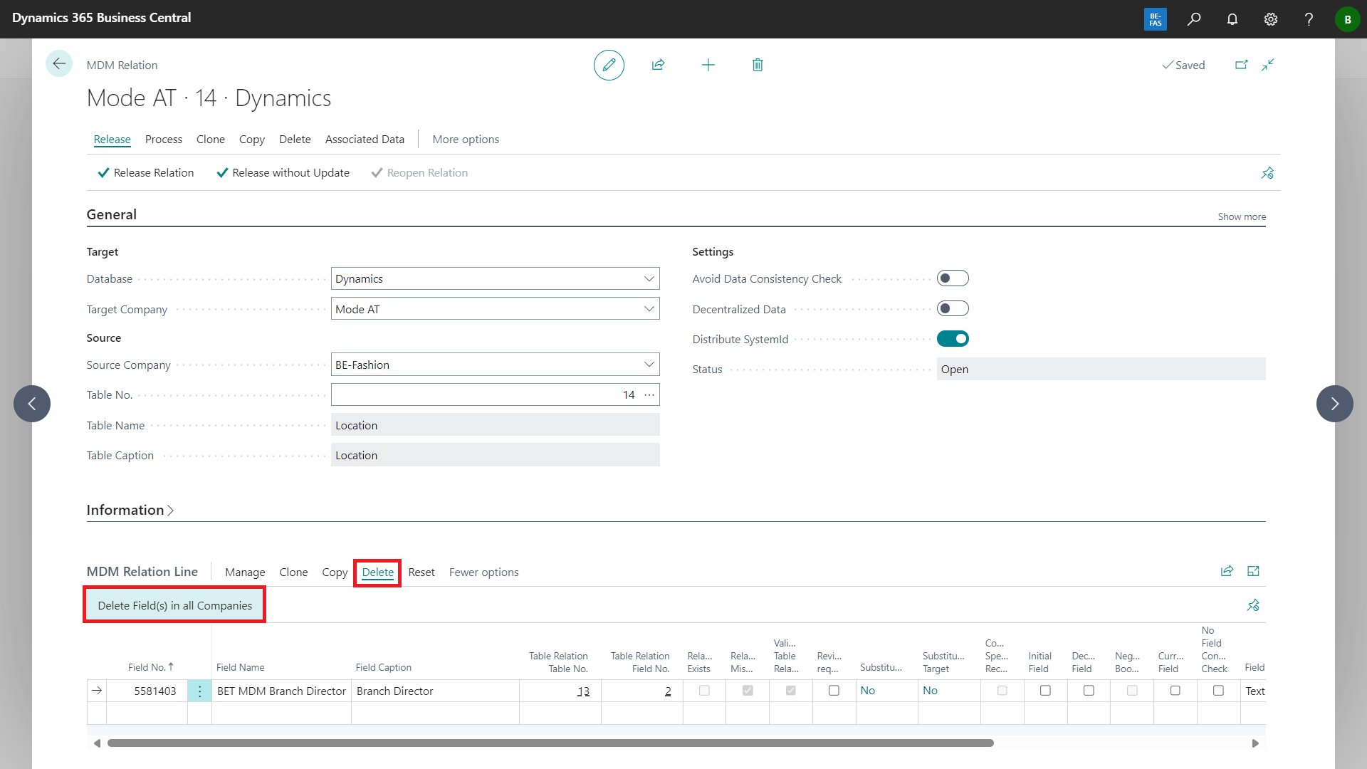The width and height of the screenshot is (1367, 769).
Task: Toggle Decentralized Data switch
Action: [x=953, y=308]
